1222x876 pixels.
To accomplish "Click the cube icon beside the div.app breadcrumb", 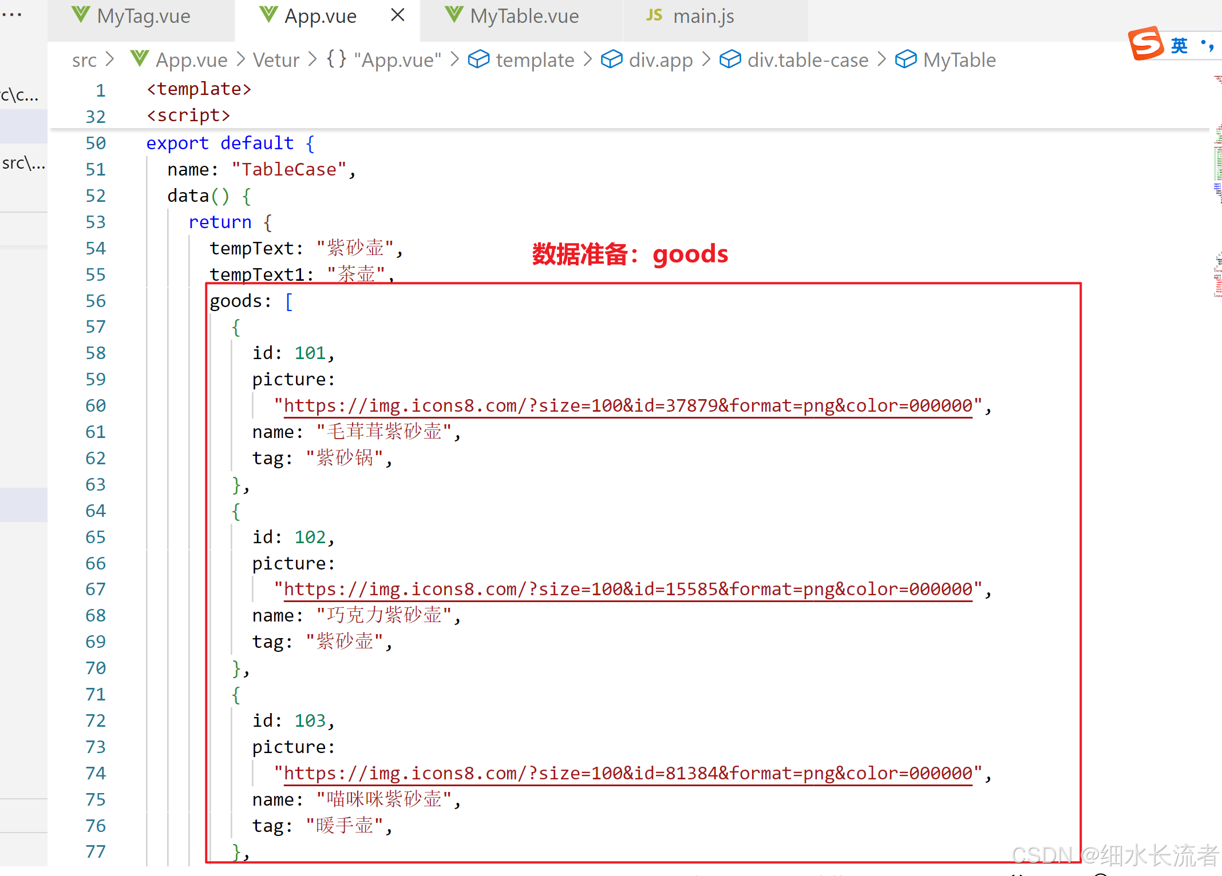I will (x=611, y=59).
